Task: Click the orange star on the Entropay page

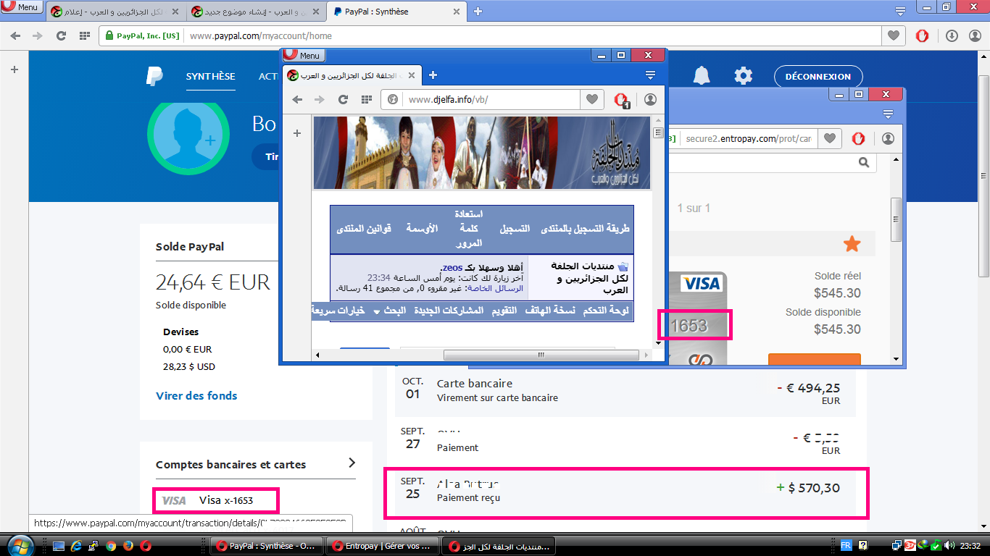Action: tap(852, 244)
